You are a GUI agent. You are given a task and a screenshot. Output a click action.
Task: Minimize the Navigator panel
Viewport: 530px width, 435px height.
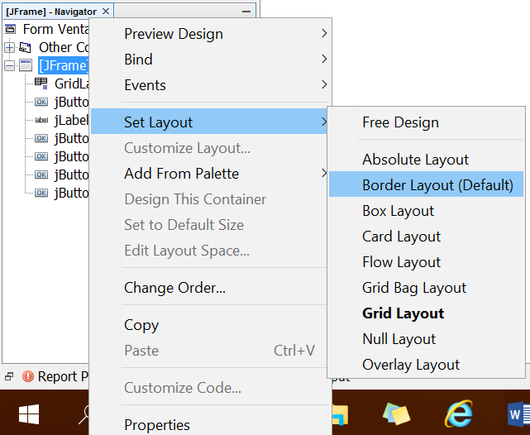click(x=246, y=11)
